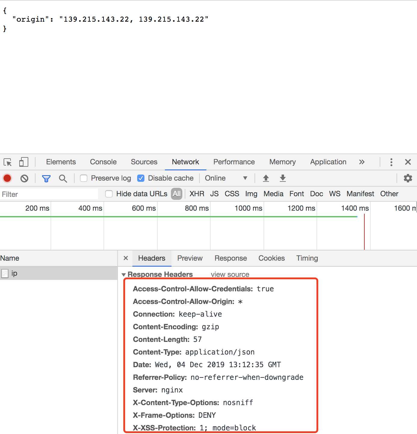Toggle the network filter funnel icon
The height and width of the screenshot is (434, 417).
coord(46,178)
